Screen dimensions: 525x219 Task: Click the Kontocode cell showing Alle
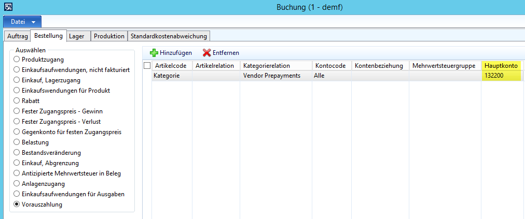point(331,76)
